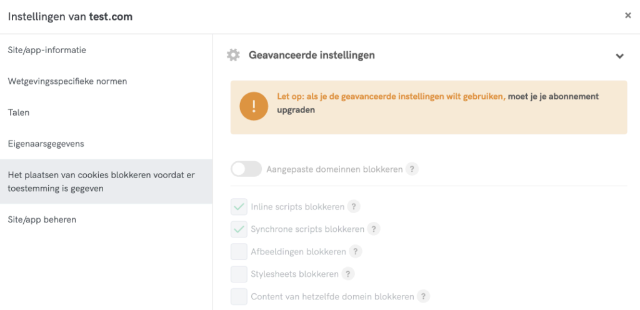
Task: Enable Afbeeldingen blokkeren checkbox
Action: pos(239,252)
